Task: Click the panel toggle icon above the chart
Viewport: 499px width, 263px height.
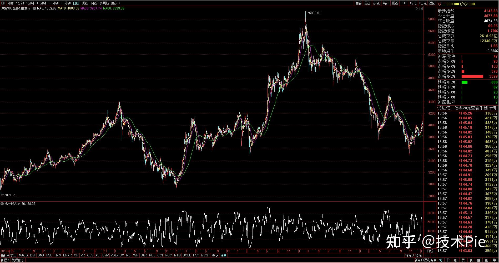Action: pyautogui.click(x=421, y=9)
